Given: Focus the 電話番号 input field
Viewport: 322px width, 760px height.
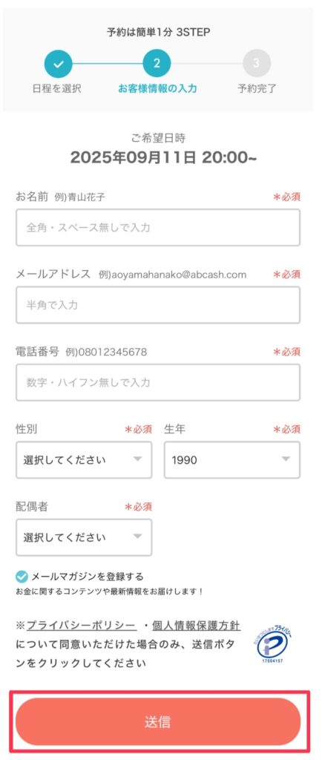Looking at the screenshot, I should tap(158, 382).
